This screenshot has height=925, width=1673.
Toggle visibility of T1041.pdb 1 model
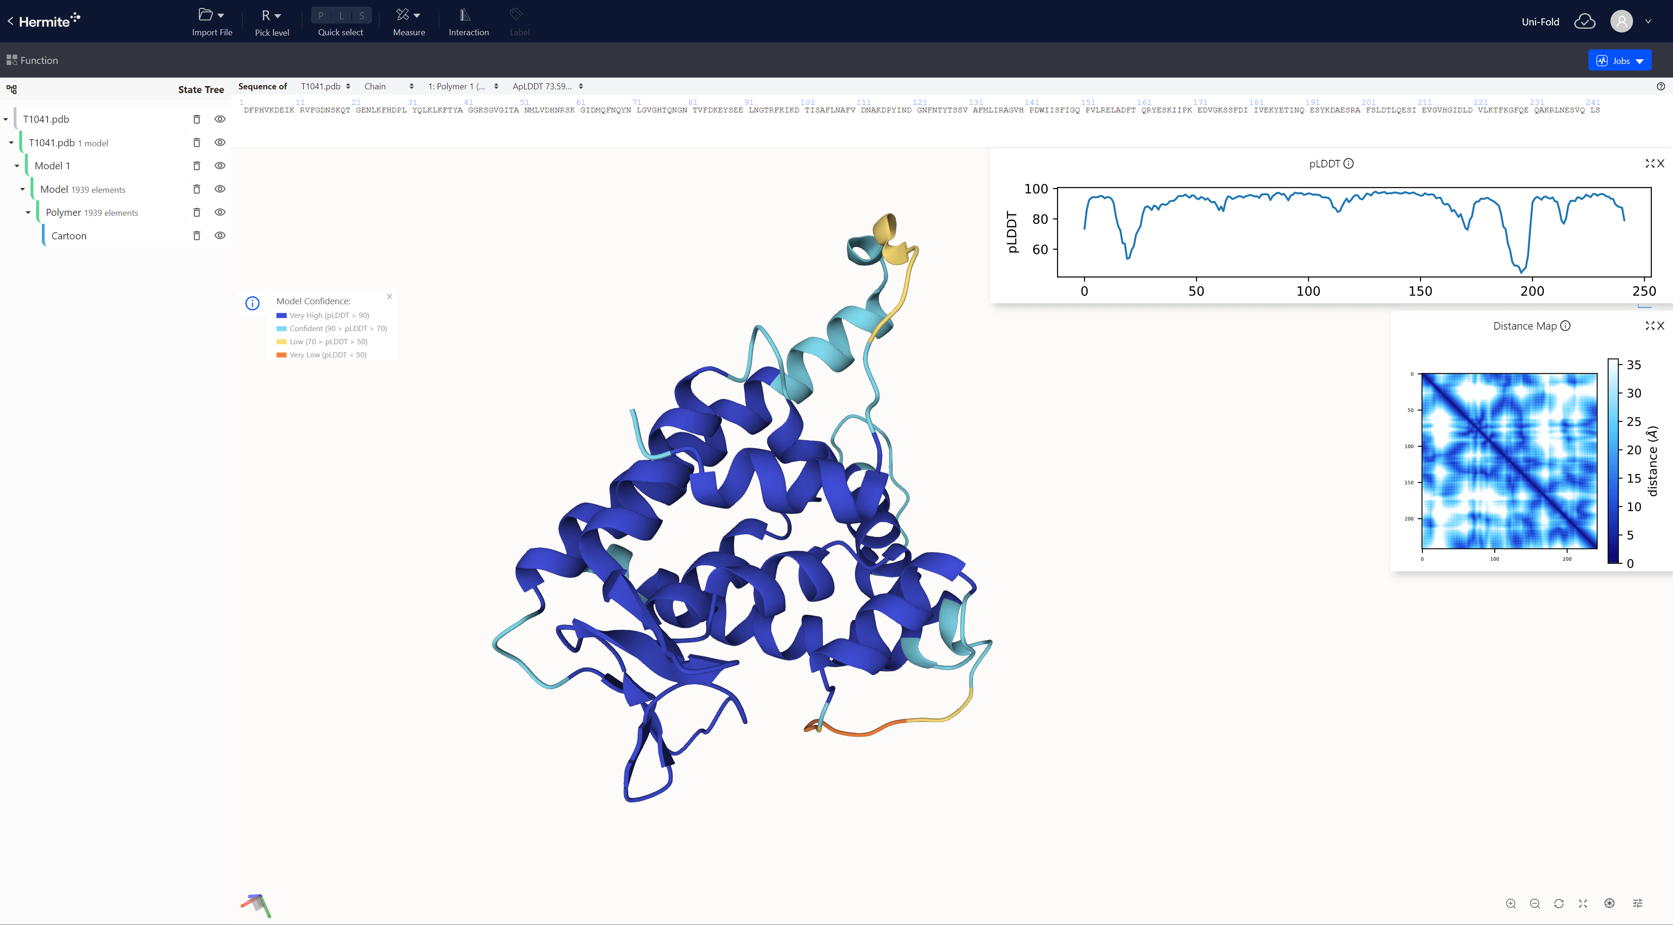point(220,142)
